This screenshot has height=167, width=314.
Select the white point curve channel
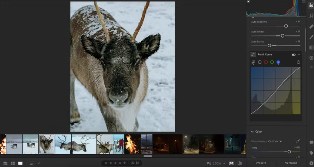pyautogui.click(x=260, y=62)
